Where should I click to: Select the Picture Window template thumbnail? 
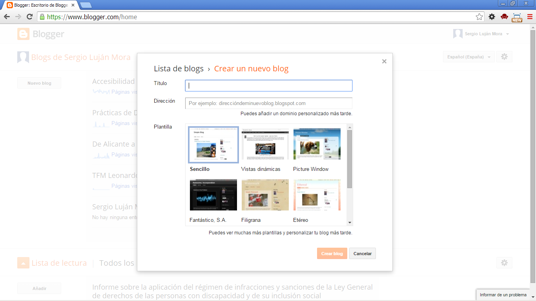tap(317, 144)
